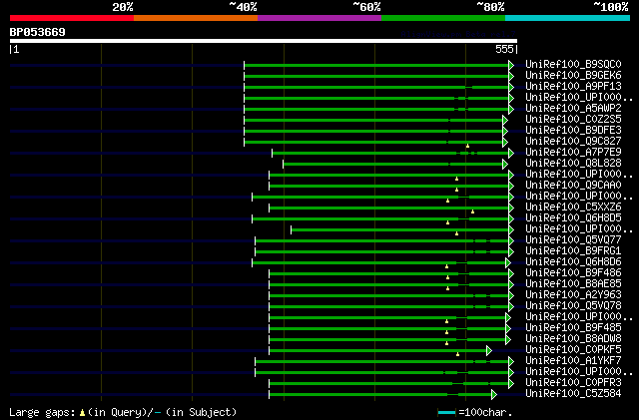
Task: Pick the UniRef100_A1YKF7 label
Action: click(x=573, y=361)
